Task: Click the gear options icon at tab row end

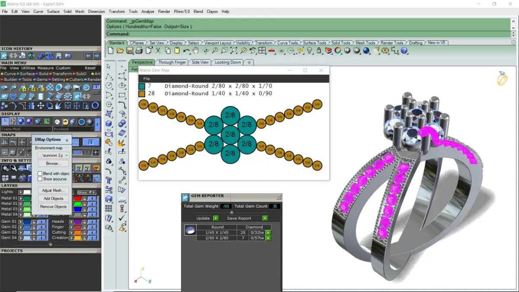Action: (x=513, y=42)
